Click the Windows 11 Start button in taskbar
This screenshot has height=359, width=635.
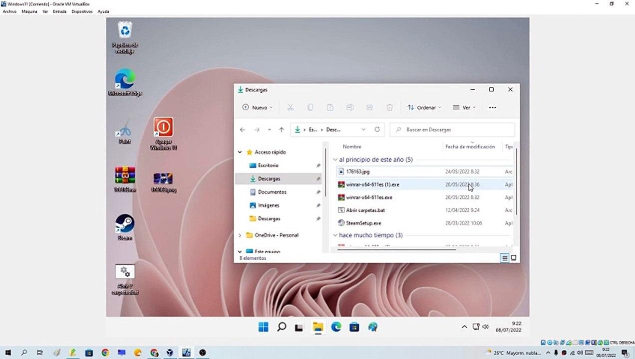(x=263, y=327)
